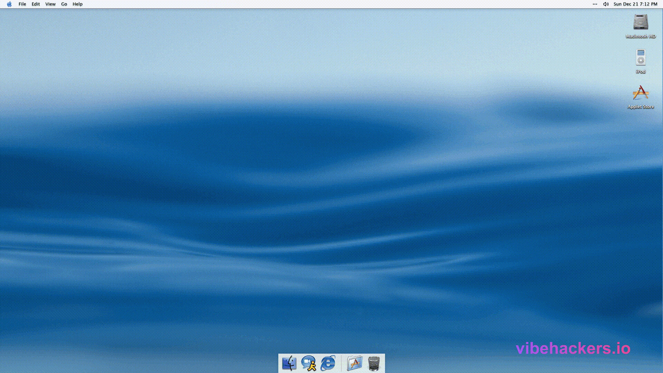Open the Apple logo menu

[x=9, y=4]
